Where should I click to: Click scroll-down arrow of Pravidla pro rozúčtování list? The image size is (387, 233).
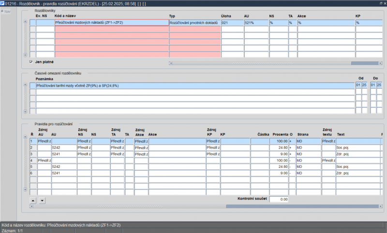(25, 190)
